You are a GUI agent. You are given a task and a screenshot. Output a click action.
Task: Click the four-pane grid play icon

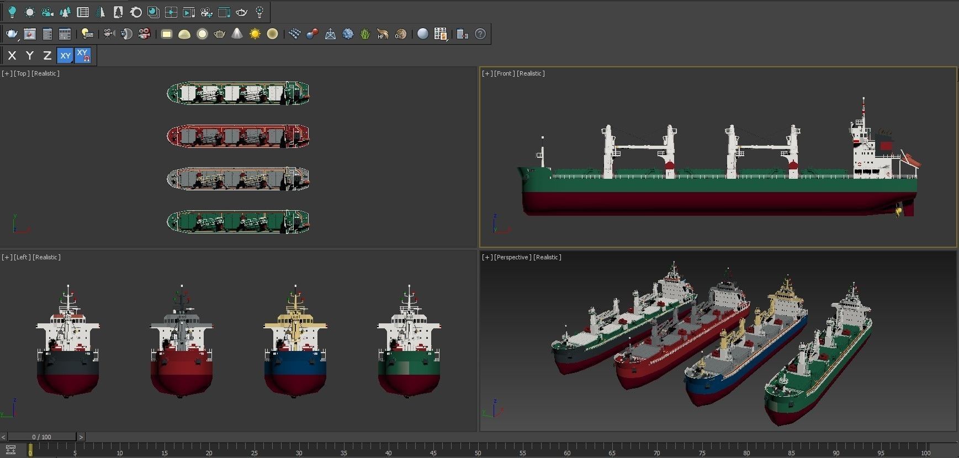171,12
